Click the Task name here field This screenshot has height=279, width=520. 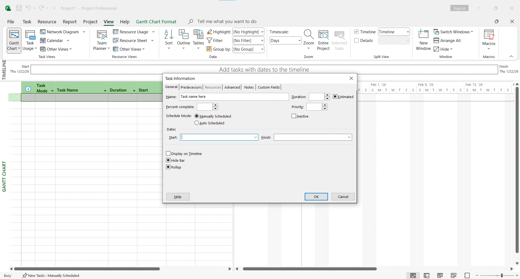pyautogui.click(x=233, y=96)
